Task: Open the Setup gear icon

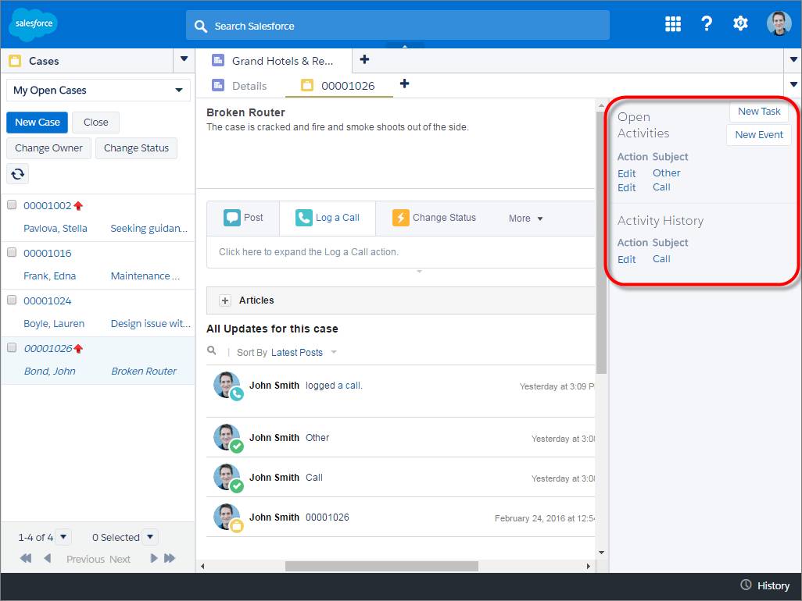Action: [x=740, y=23]
